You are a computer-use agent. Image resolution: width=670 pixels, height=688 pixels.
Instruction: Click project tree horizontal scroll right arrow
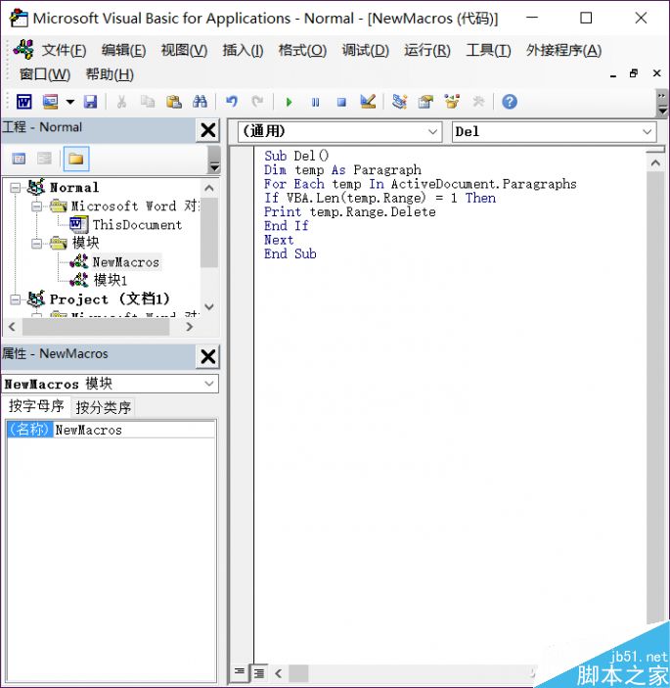(x=190, y=327)
